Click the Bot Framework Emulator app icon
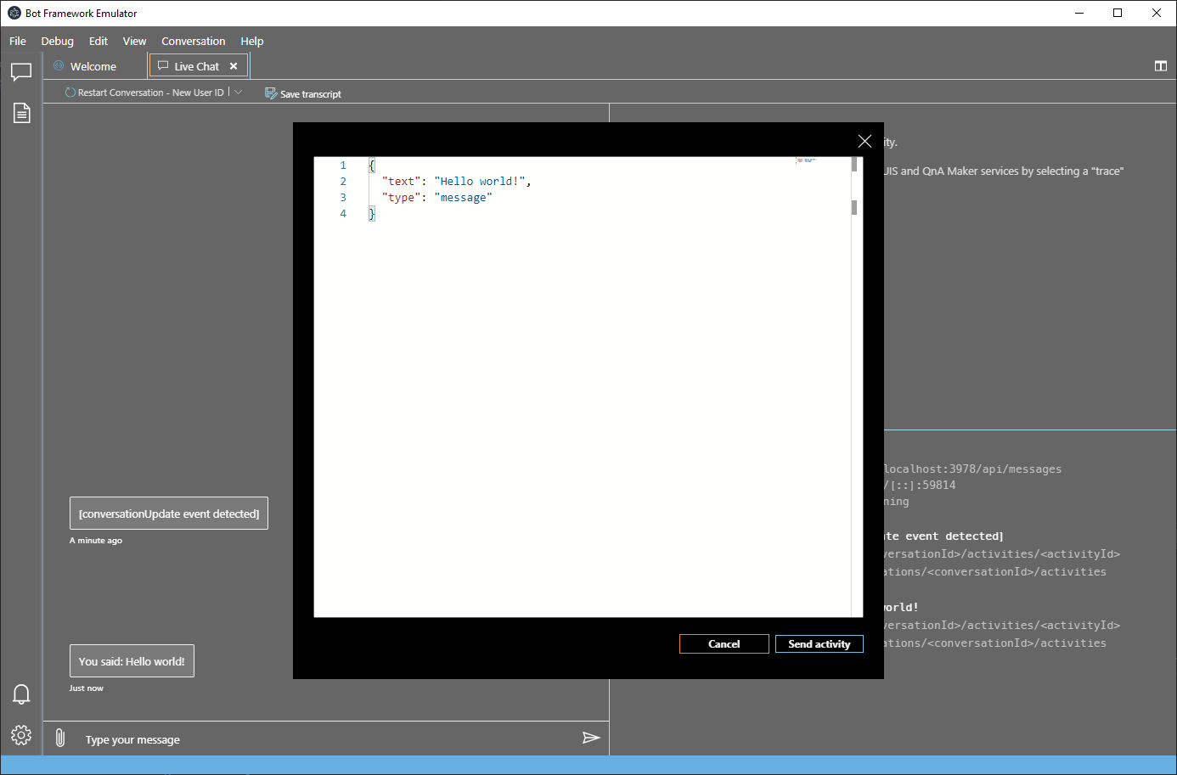The image size is (1177, 775). coord(14,13)
